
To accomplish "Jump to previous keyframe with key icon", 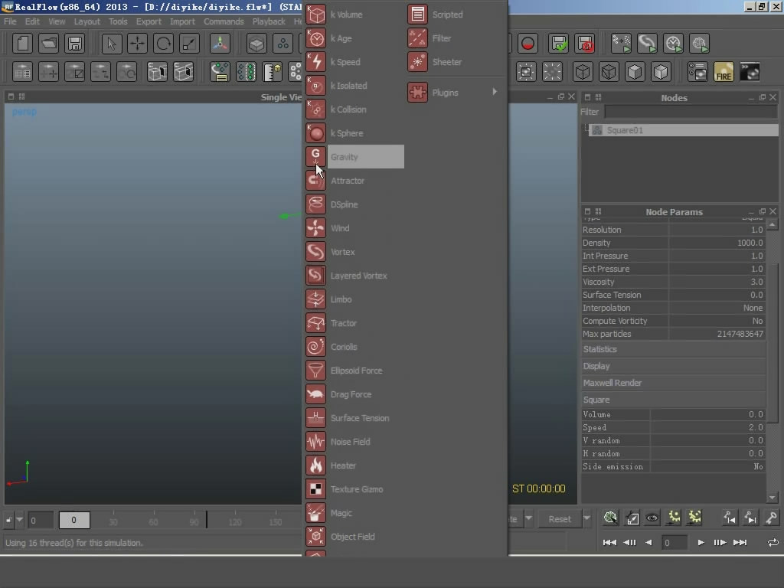I will coord(730,518).
